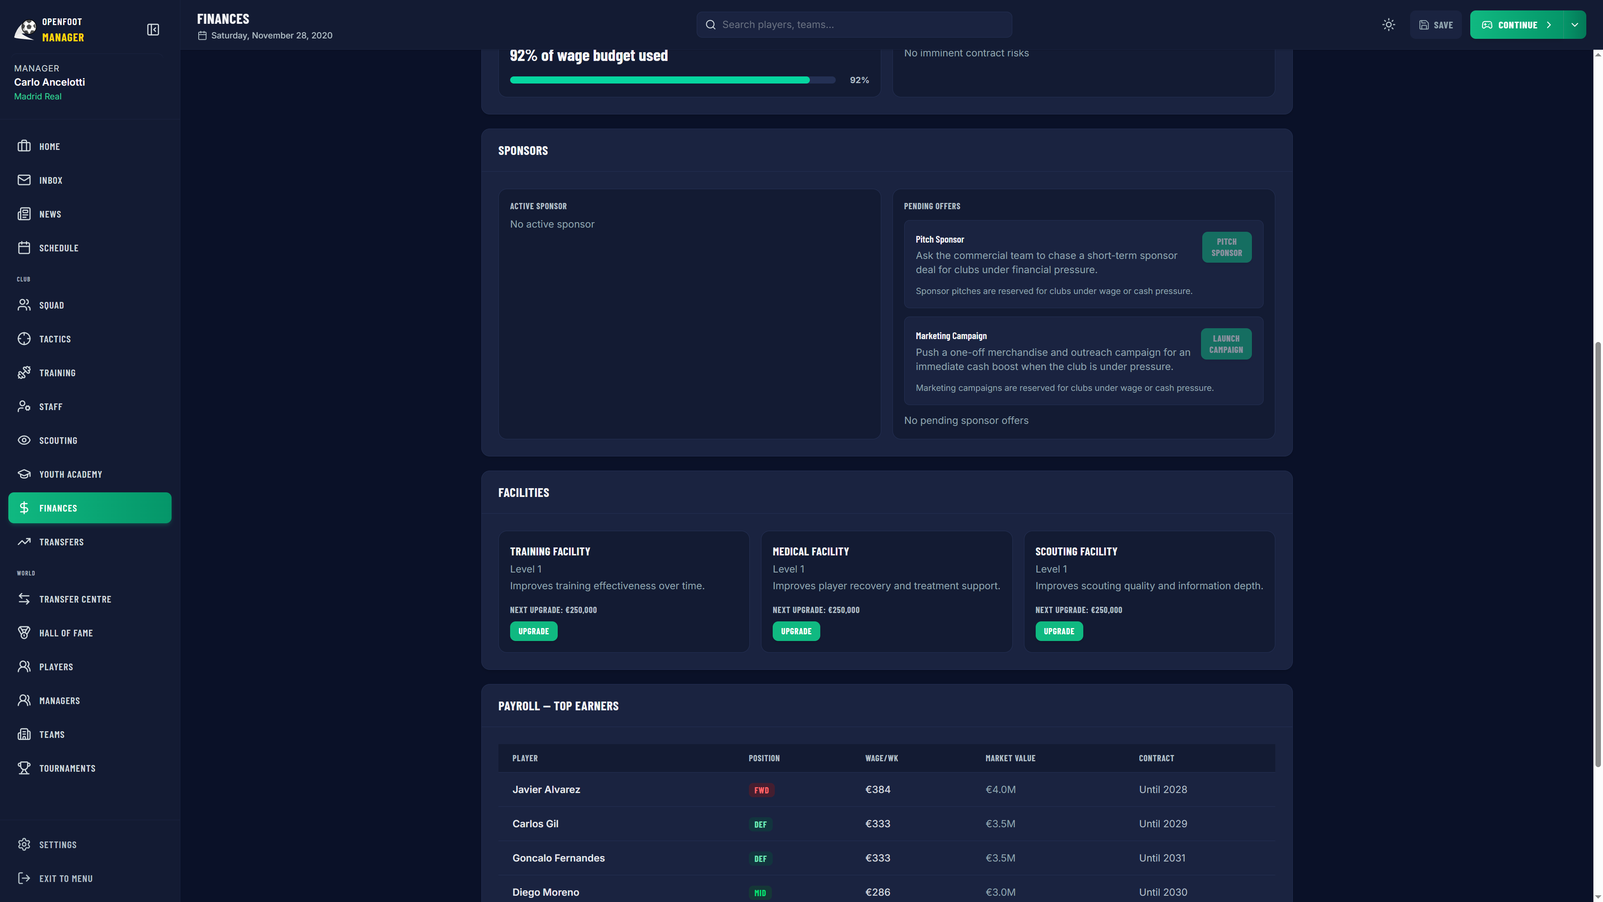Click the Continue button
This screenshot has height=902, width=1603.
pos(1517,25)
